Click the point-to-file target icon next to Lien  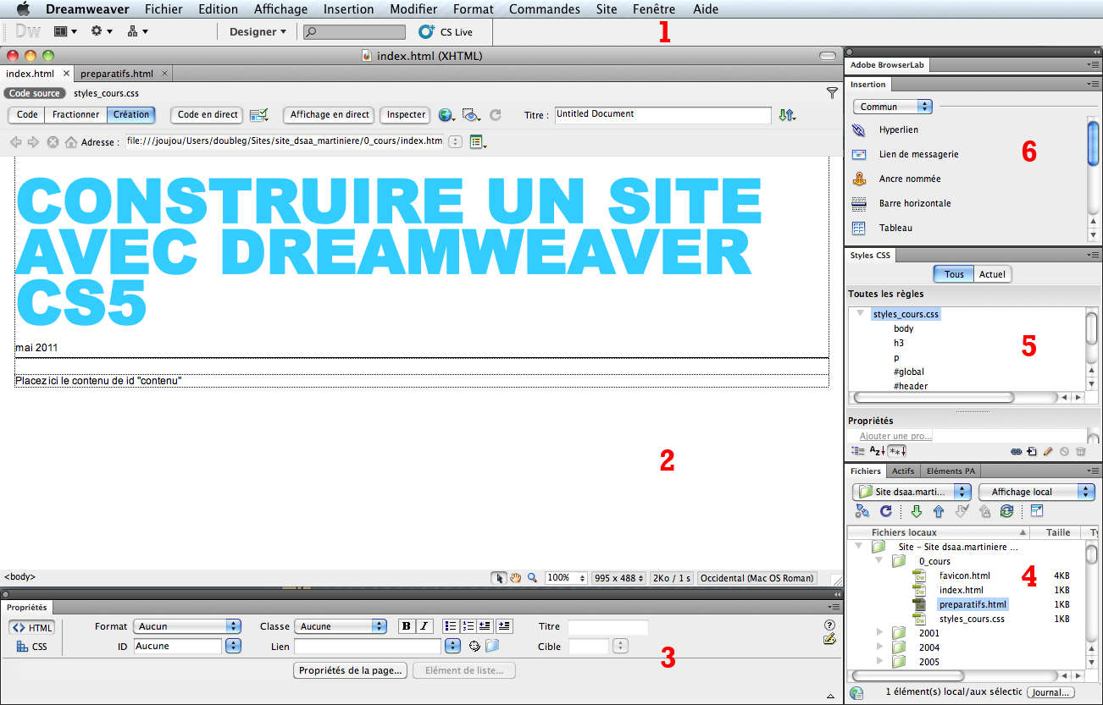tap(474, 647)
